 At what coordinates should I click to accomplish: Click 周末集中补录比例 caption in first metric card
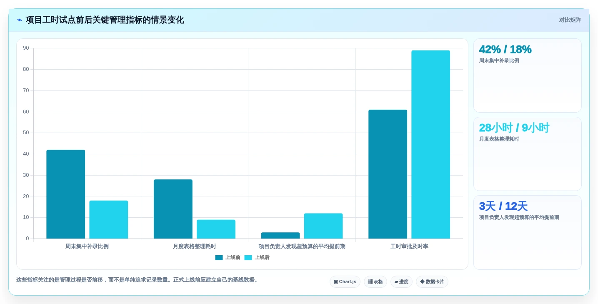pos(499,60)
